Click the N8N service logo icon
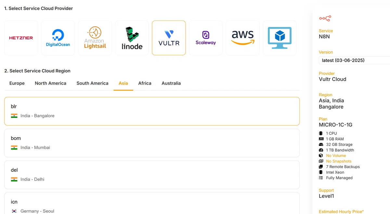 [x=325, y=19]
